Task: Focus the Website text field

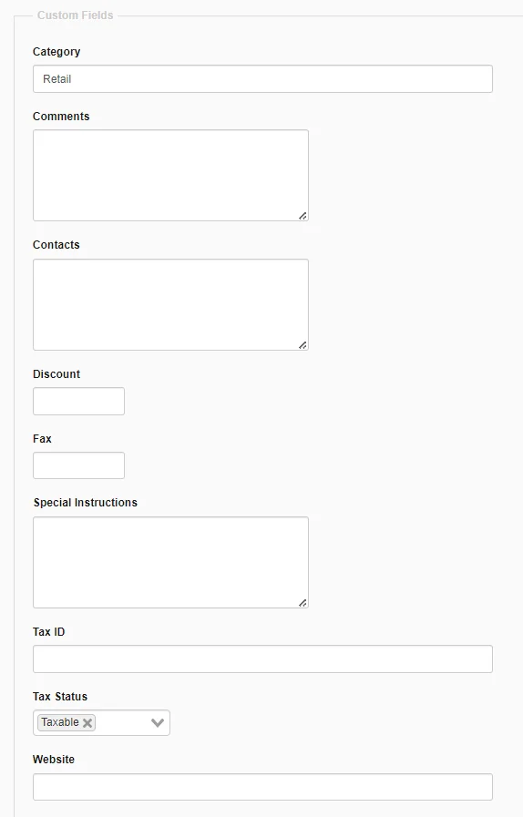Action: [x=262, y=787]
